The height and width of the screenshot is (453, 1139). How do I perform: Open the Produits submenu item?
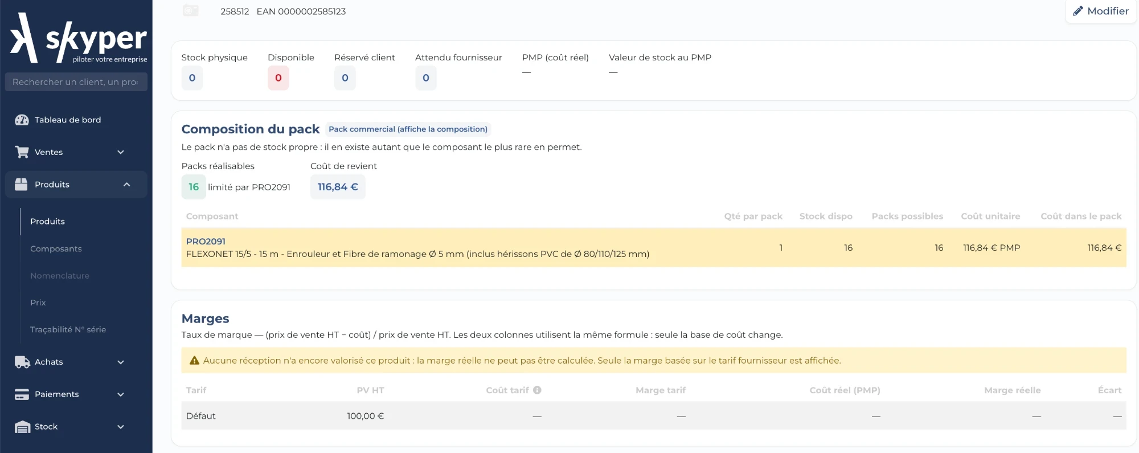pos(47,222)
